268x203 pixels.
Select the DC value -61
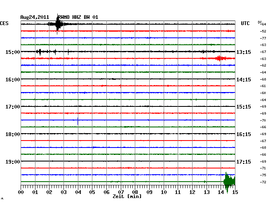click(x=263, y=86)
